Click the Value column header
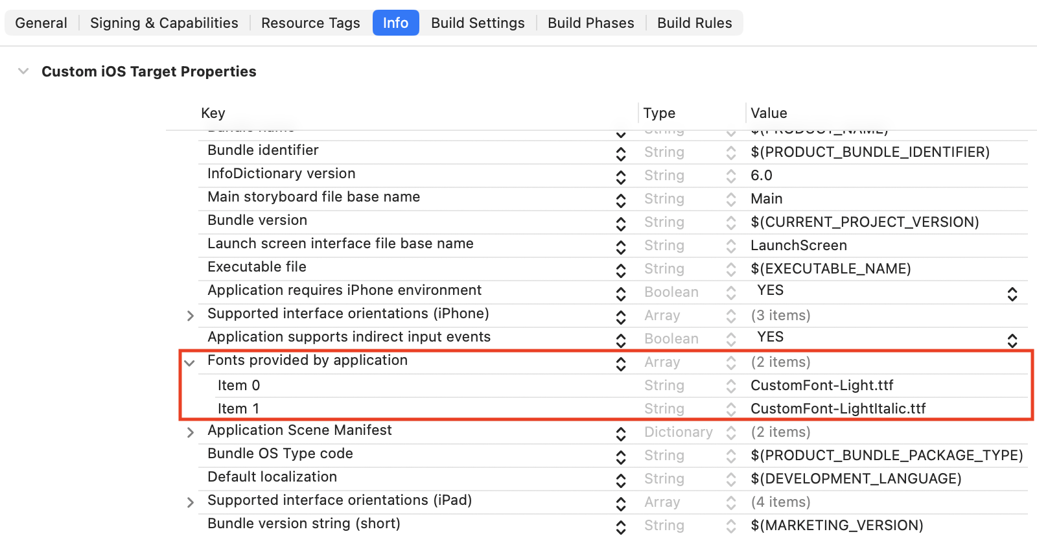 (x=769, y=113)
